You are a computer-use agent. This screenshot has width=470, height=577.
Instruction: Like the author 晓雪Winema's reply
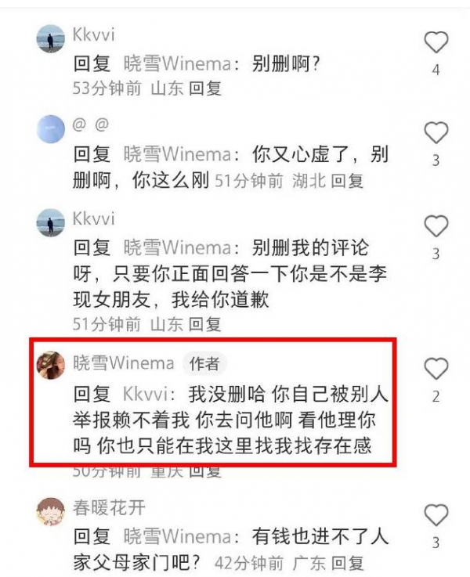(436, 368)
